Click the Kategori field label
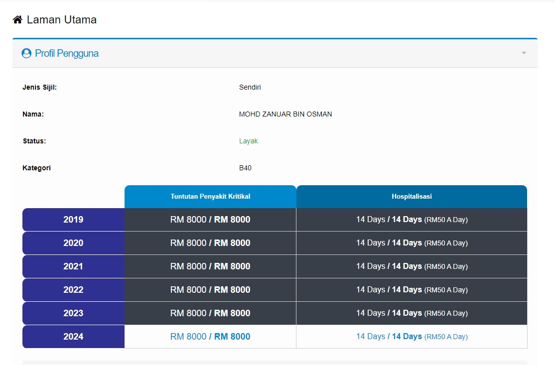This screenshot has width=555, height=365. click(36, 168)
